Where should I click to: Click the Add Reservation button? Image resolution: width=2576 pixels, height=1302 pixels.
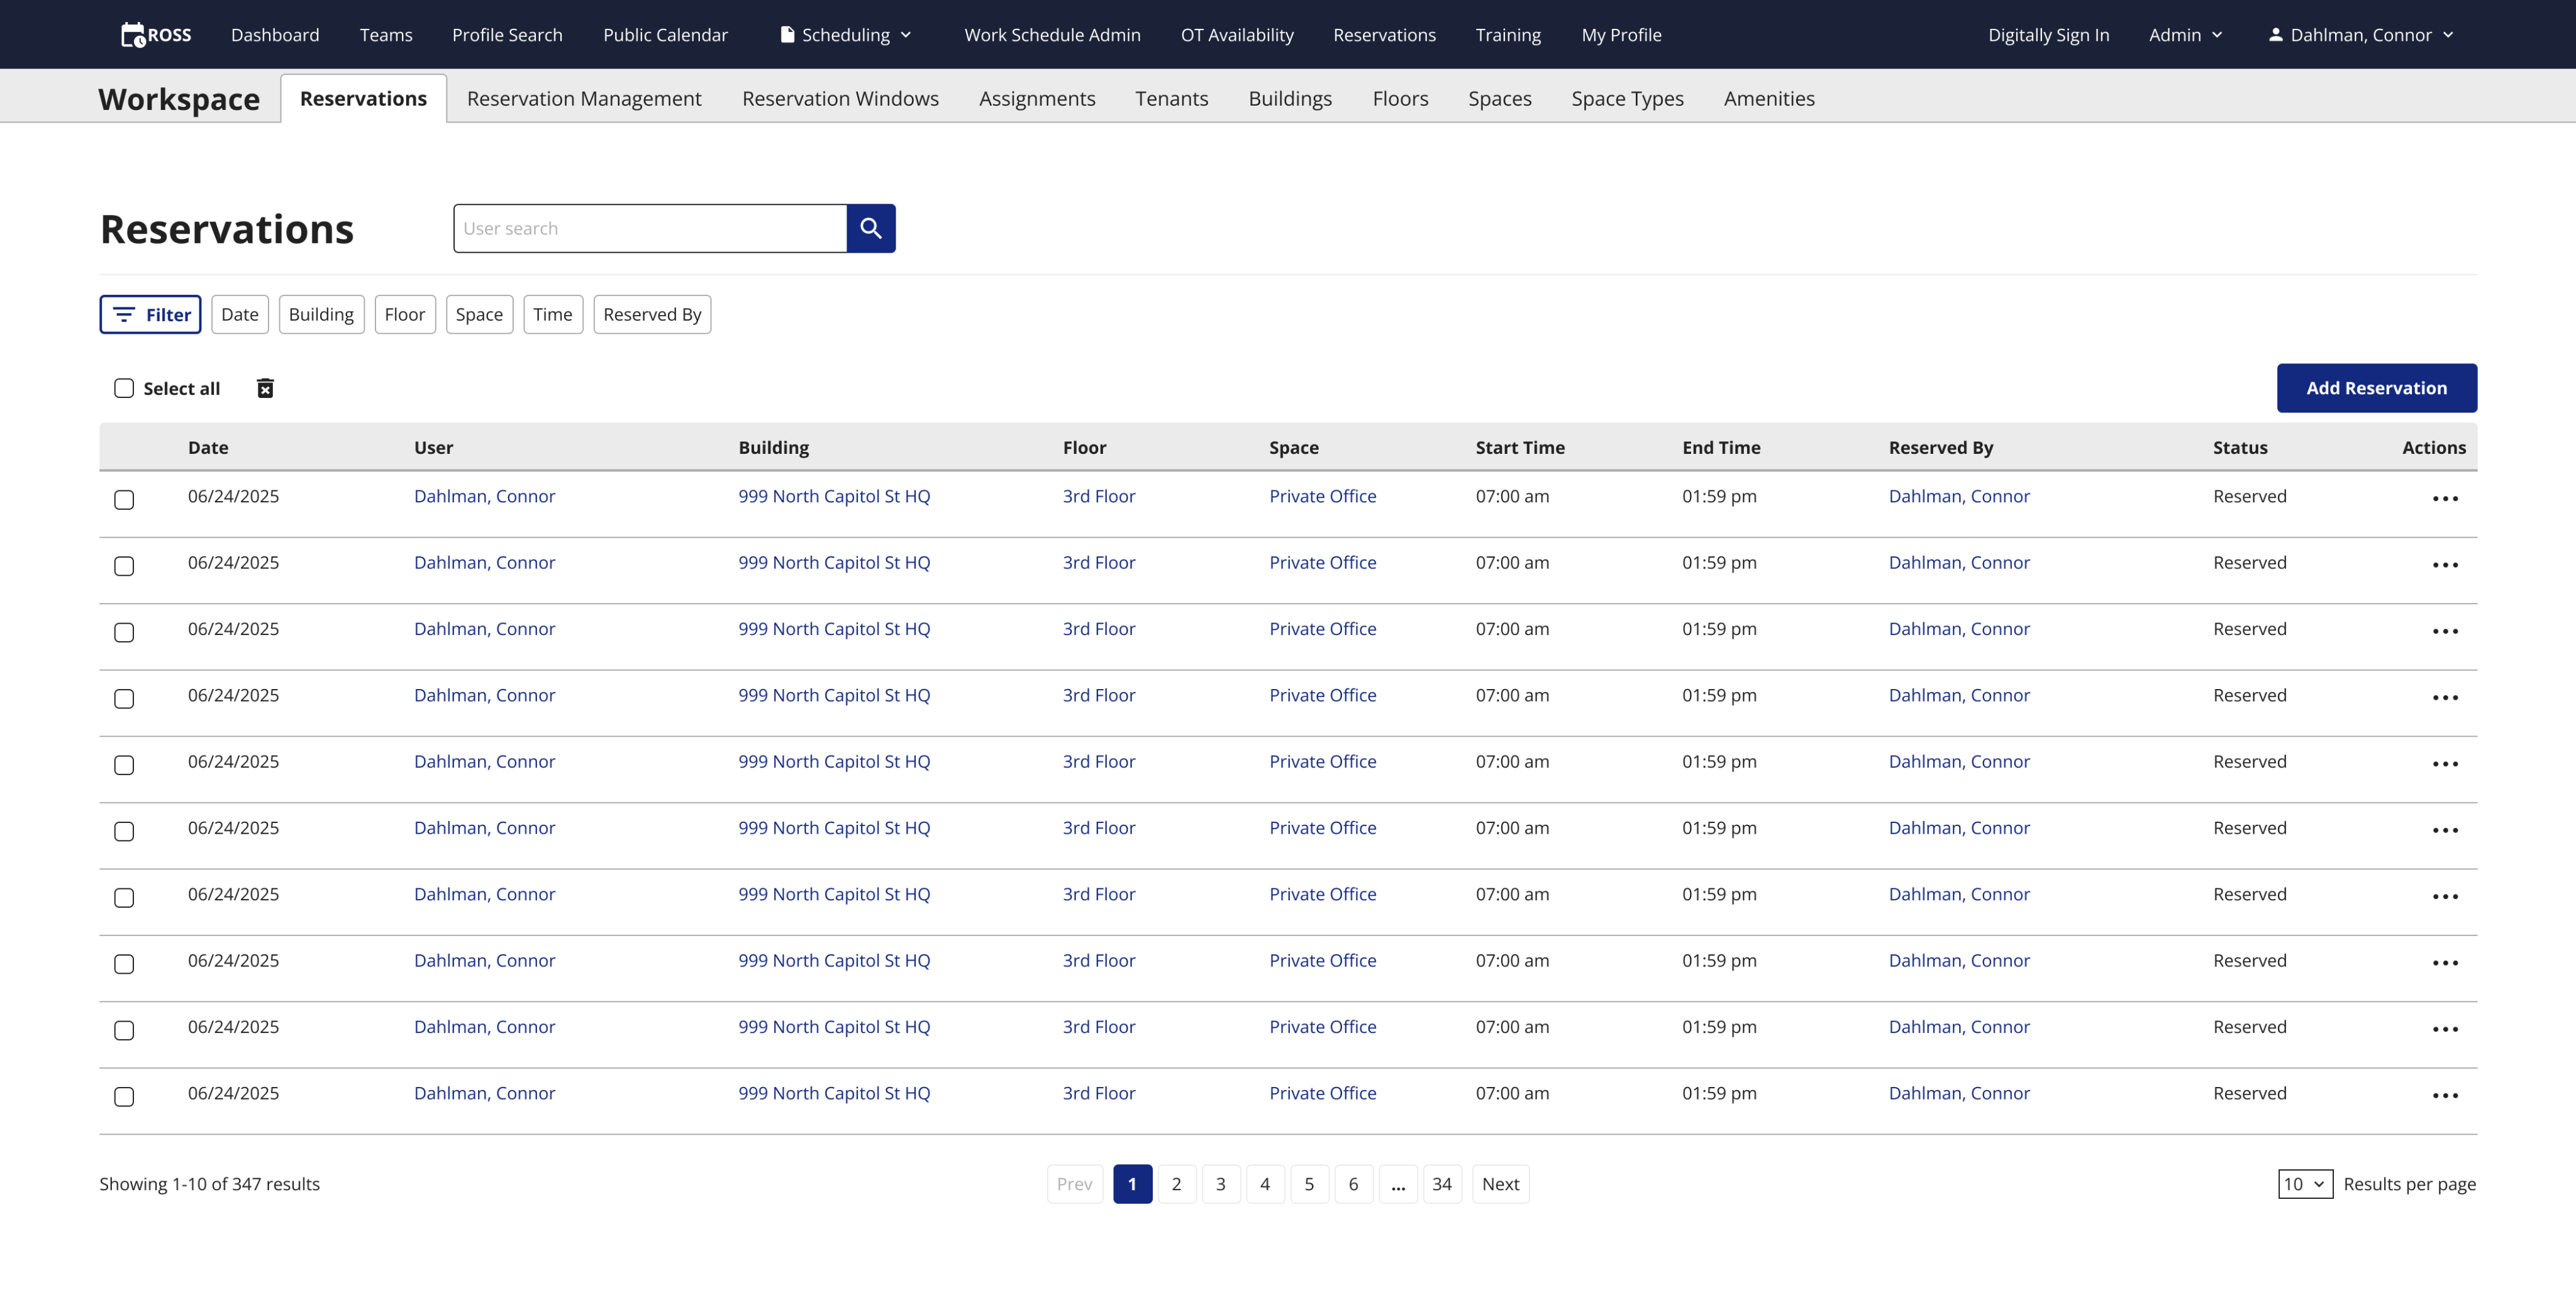[2375, 388]
